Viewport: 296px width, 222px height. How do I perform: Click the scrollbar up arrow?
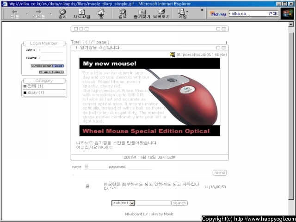(x=291, y=24)
